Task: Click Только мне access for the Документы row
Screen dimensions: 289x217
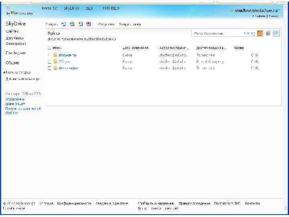Action: point(206,55)
